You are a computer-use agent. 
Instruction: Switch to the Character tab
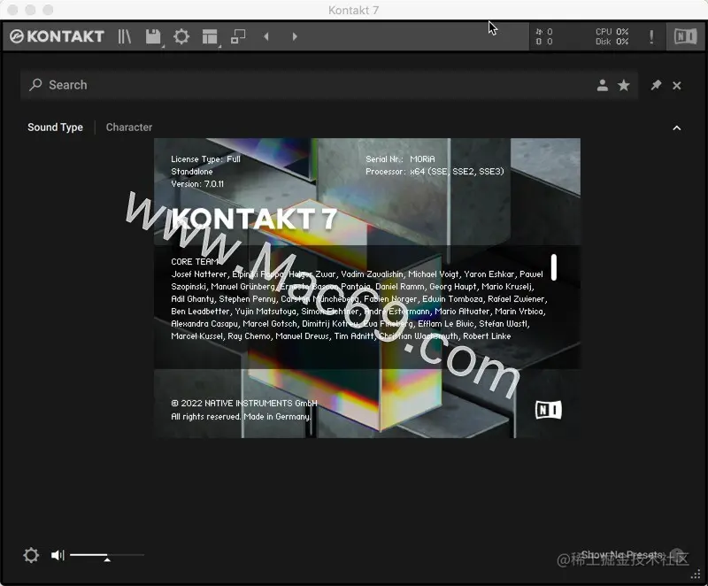click(x=128, y=127)
